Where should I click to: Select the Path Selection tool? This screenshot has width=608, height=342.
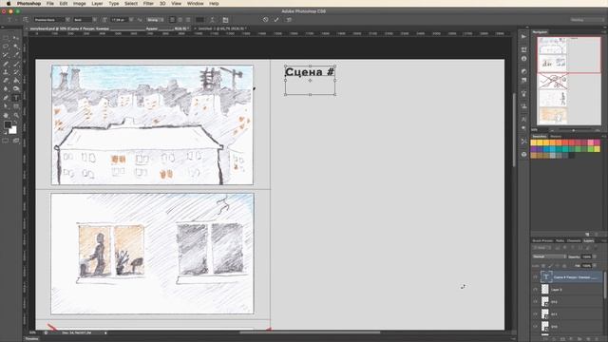pos(6,106)
